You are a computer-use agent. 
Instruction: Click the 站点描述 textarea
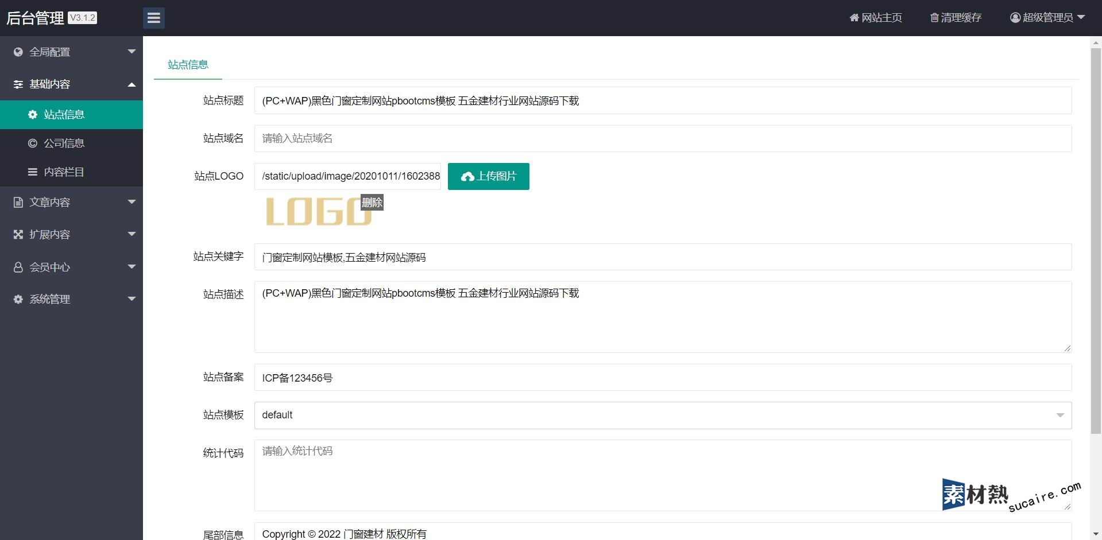663,317
